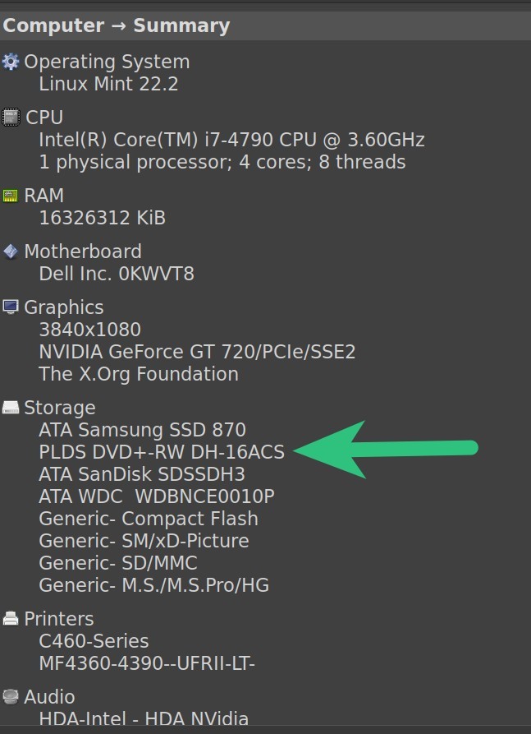The image size is (531, 734).
Task: Select ATA SanDisk SDSSDH3 drive
Action: point(142,474)
